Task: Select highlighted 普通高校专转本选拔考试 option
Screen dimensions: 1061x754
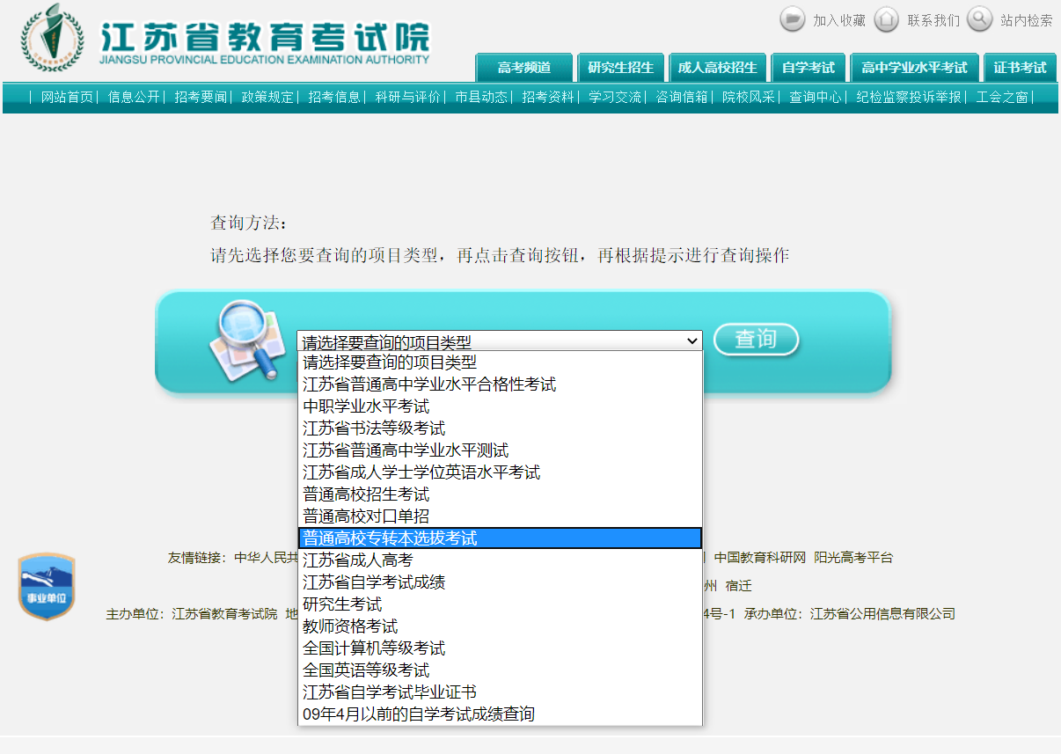Action: [x=500, y=538]
